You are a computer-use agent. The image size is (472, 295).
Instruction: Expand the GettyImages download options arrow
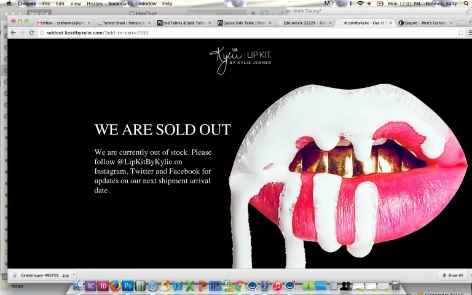point(74,275)
